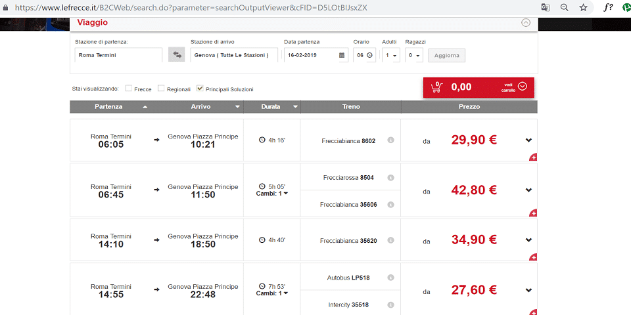The width and height of the screenshot is (631, 315).
Task: Click the shopping cart icon
Action: [x=436, y=87]
